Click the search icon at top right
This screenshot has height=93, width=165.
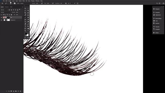[157, 3]
